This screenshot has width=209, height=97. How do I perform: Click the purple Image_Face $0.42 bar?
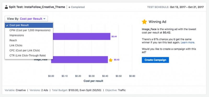[79, 60]
